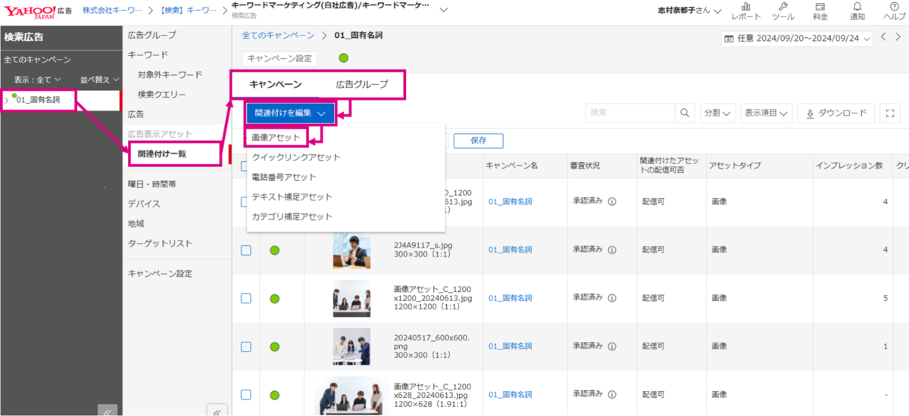Image resolution: width=909 pixels, height=416 pixels.
Task: Collapse the light menu panel with the double chevron
Action: pyautogui.click(x=217, y=412)
